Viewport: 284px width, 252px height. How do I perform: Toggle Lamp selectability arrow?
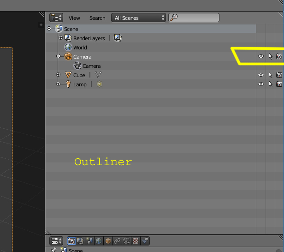point(271,84)
